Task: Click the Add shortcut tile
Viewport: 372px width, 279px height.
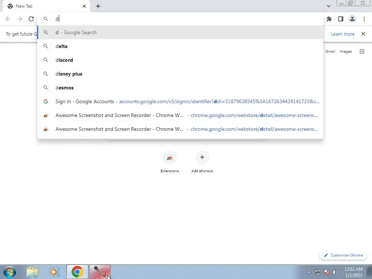Action: pyautogui.click(x=202, y=162)
